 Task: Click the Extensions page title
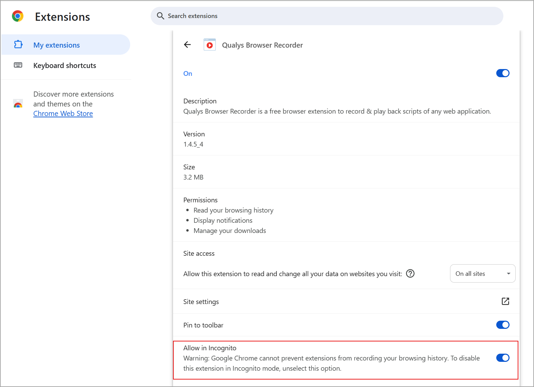63,17
